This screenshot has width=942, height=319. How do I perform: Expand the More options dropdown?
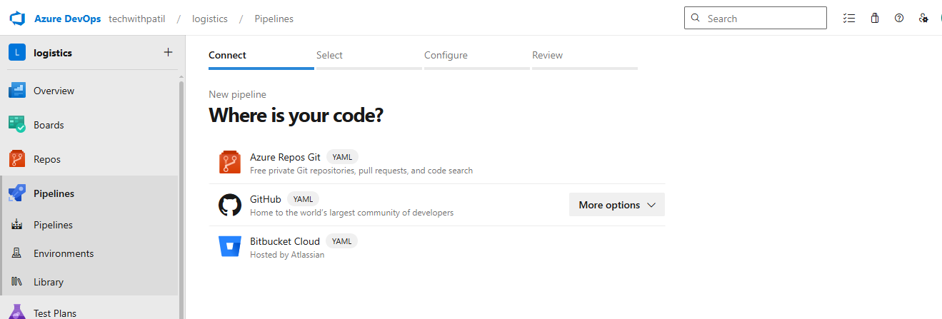point(617,205)
